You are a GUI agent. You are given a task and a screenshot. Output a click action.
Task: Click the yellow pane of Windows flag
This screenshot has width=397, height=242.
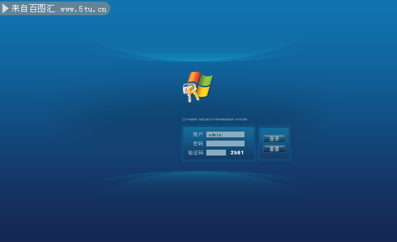coord(204,91)
